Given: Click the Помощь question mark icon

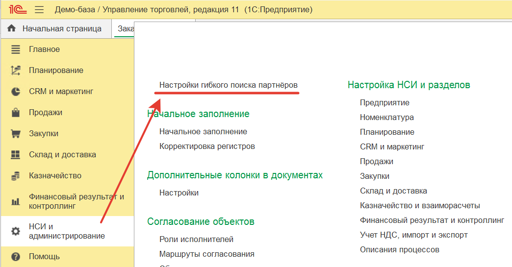Looking at the screenshot, I should (x=16, y=257).
